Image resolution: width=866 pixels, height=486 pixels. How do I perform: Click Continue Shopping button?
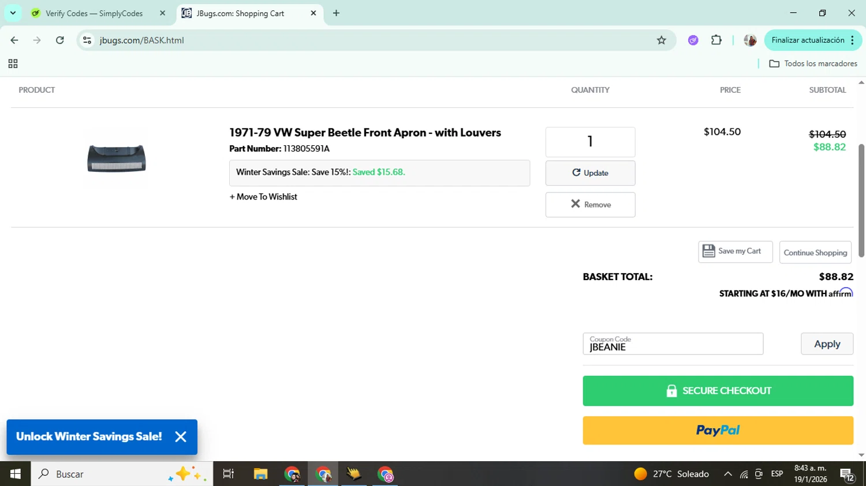click(x=815, y=253)
